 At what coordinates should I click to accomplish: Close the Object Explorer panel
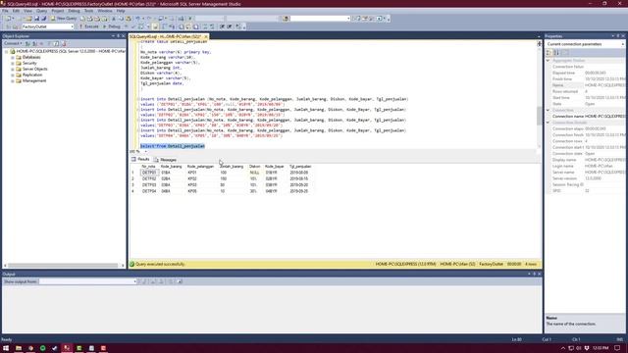pos(124,36)
